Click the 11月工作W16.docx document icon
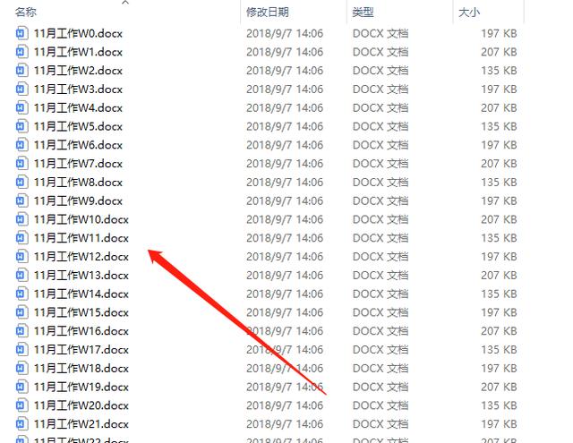Screen dimensions: 573x443 click(x=21, y=331)
